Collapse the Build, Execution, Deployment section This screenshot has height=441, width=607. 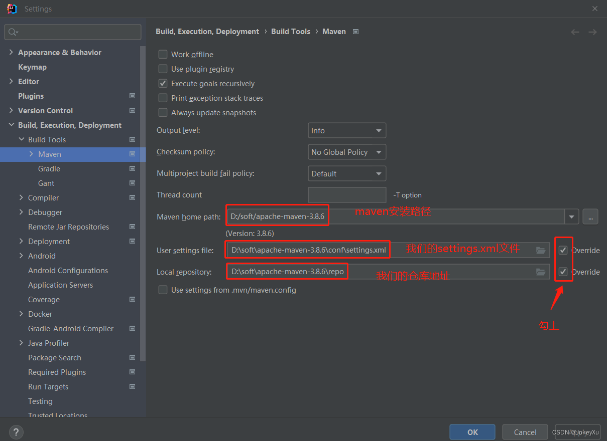pyautogui.click(x=11, y=125)
